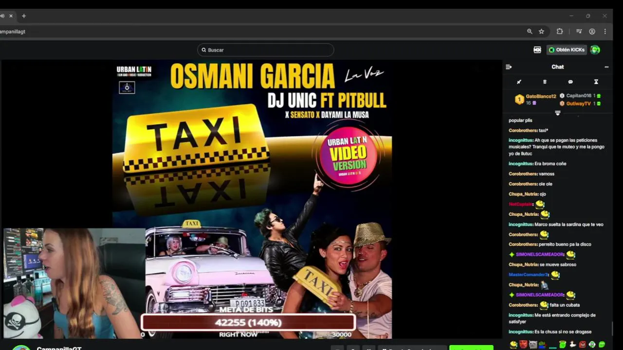623x350 pixels.
Task: Open the browser profile icon
Action: pyautogui.click(x=592, y=32)
